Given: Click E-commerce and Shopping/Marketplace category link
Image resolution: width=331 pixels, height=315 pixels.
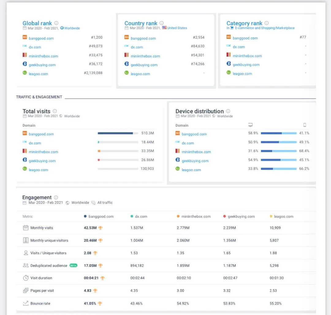Looking at the screenshot, I should pos(264,28).
